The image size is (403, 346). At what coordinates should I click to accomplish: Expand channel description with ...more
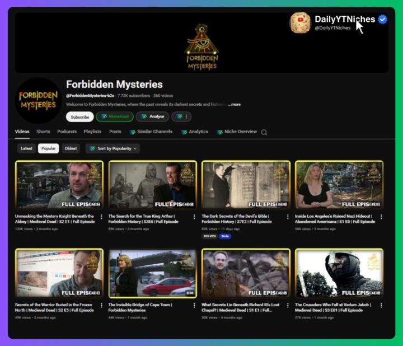coord(234,104)
